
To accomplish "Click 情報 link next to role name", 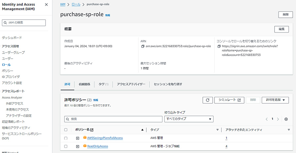I will point(108,15).
